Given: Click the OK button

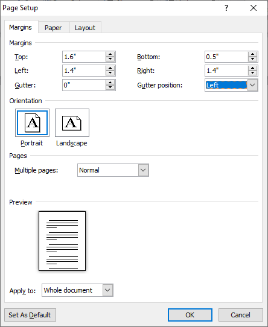Looking at the screenshot, I should pos(190,315).
